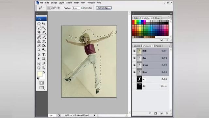This screenshot has width=209, height=118.
Task: Select the Polygonal Lasso tool in toolbox
Action: pos(39,28)
